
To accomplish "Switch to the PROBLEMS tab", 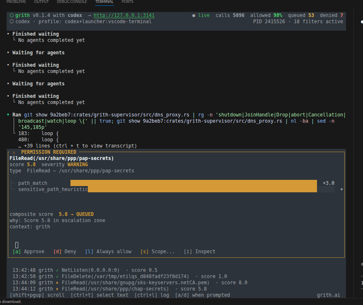I will (16, 2).
